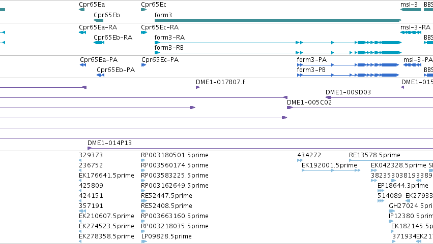Click the Cpr65Ea-PA protein label
The height and width of the screenshot is (244, 433).
pos(99,60)
